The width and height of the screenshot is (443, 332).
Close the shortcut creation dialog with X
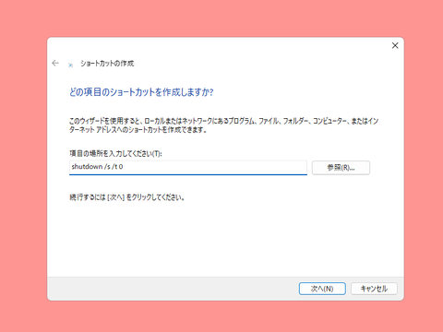click(395, 45)
